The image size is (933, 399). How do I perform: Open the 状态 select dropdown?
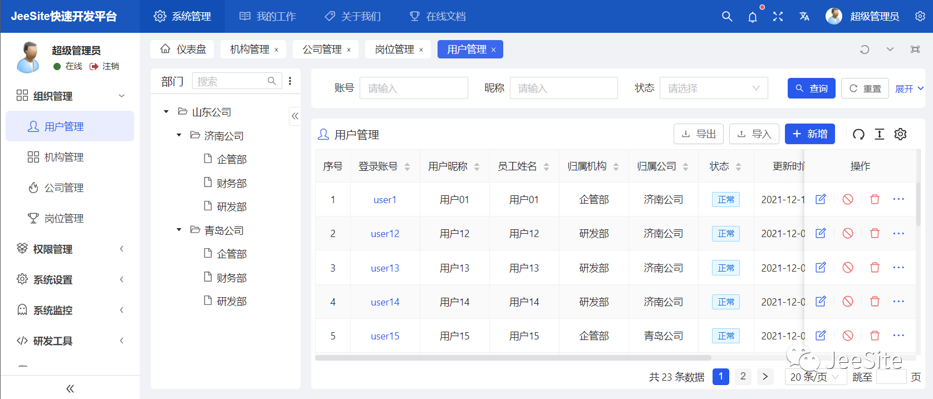coord(714,88)
